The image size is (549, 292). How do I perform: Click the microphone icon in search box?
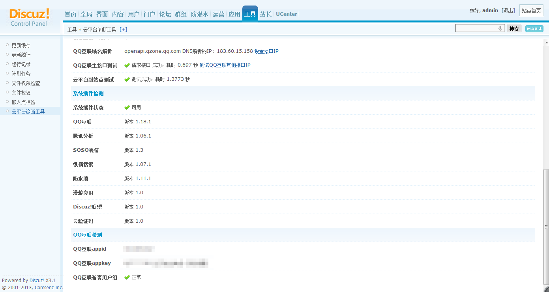500,28
